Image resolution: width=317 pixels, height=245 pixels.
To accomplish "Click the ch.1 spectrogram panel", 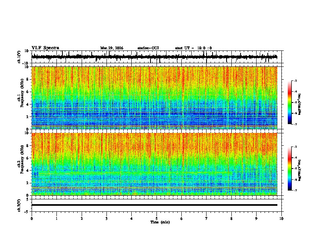I will coord(154,98).
